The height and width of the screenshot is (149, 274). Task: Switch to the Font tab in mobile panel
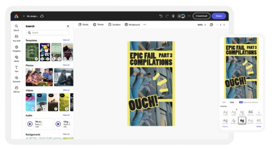click(232, 102)
